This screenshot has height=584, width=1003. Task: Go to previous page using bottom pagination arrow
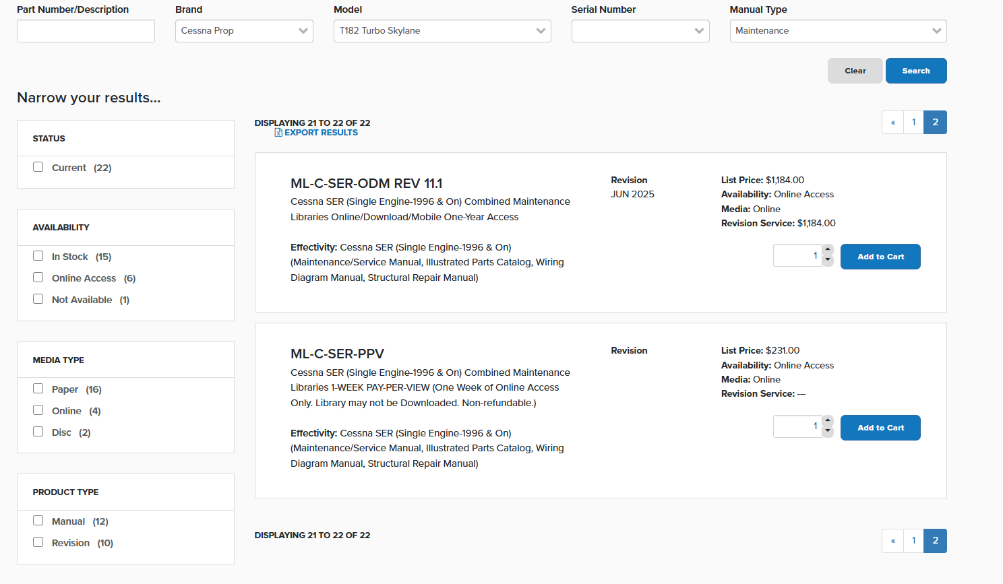(892, 541)
